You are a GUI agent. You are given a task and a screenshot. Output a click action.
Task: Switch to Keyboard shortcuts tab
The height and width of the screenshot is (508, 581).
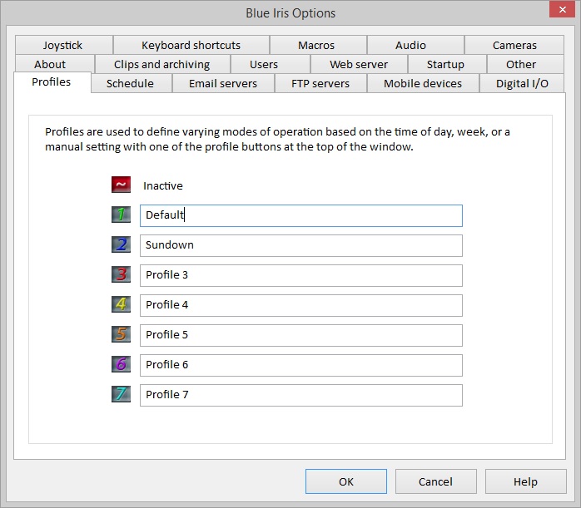pos(191,45)
